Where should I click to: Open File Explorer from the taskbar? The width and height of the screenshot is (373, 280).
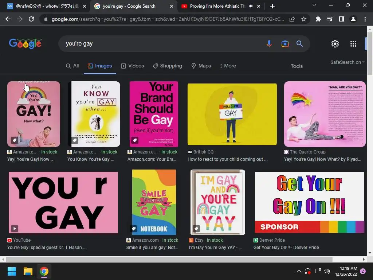pyautogui.click(x=28, y=271)
